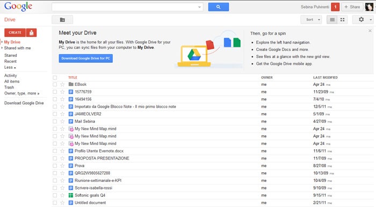Click the red upload icon next to Create

click(x=31, y=33)
